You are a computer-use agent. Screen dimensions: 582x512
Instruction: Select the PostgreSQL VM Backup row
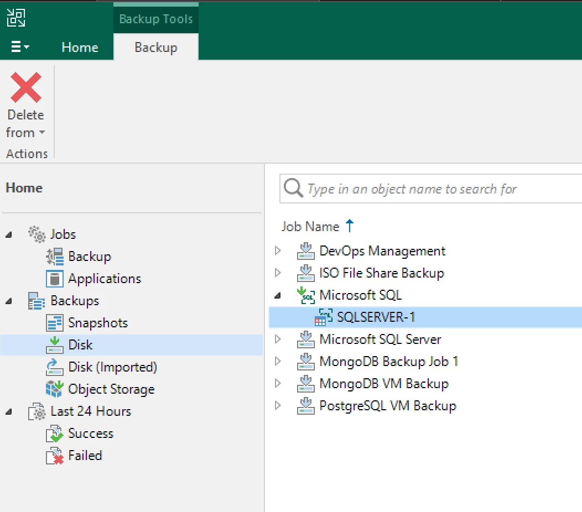pyautogui.click(x=388, y=405)
